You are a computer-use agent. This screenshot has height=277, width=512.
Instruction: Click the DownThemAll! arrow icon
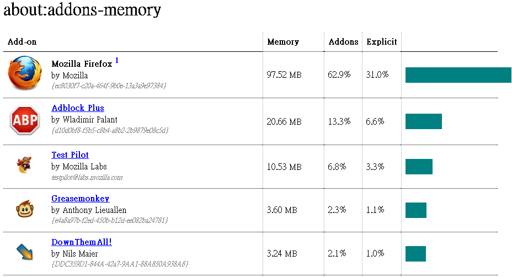click(24, 253)
